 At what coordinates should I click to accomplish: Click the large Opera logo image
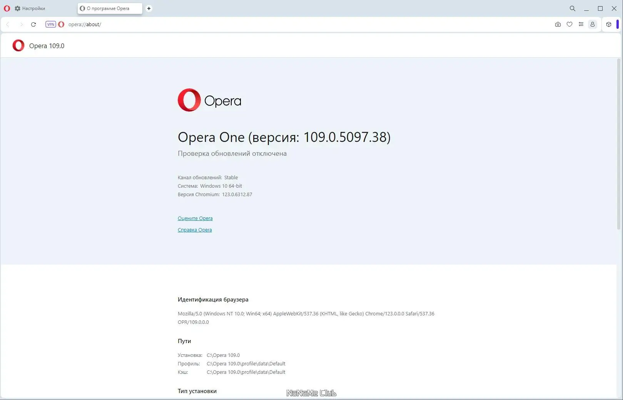tap(209, 100)
